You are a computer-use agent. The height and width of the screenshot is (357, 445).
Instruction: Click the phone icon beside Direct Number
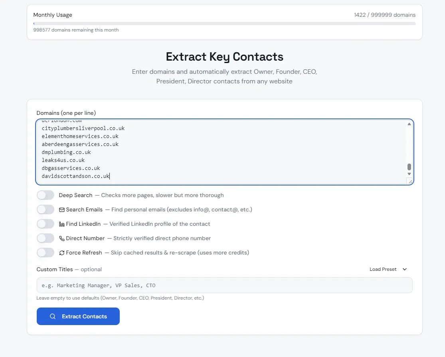(61, 239)
